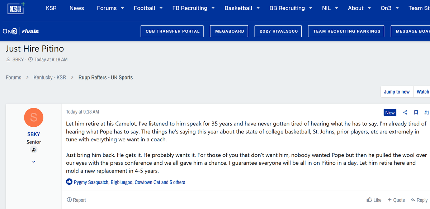Viewport: 430px width, 209px height.
Task: Click the blue reaction thumbs-up icon
Action: (x=69, y=181)
